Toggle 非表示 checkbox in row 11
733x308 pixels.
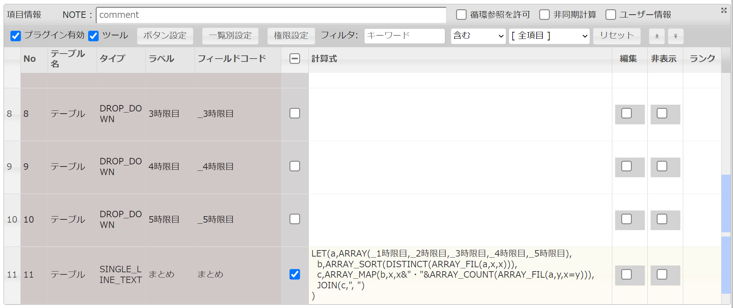(x=662, y=274)
